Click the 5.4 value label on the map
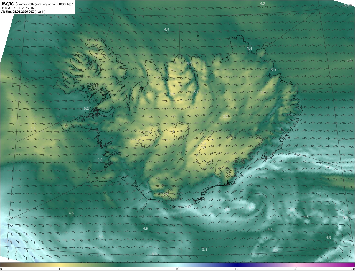This screenshot has height=271, width=355. point(249,48)
